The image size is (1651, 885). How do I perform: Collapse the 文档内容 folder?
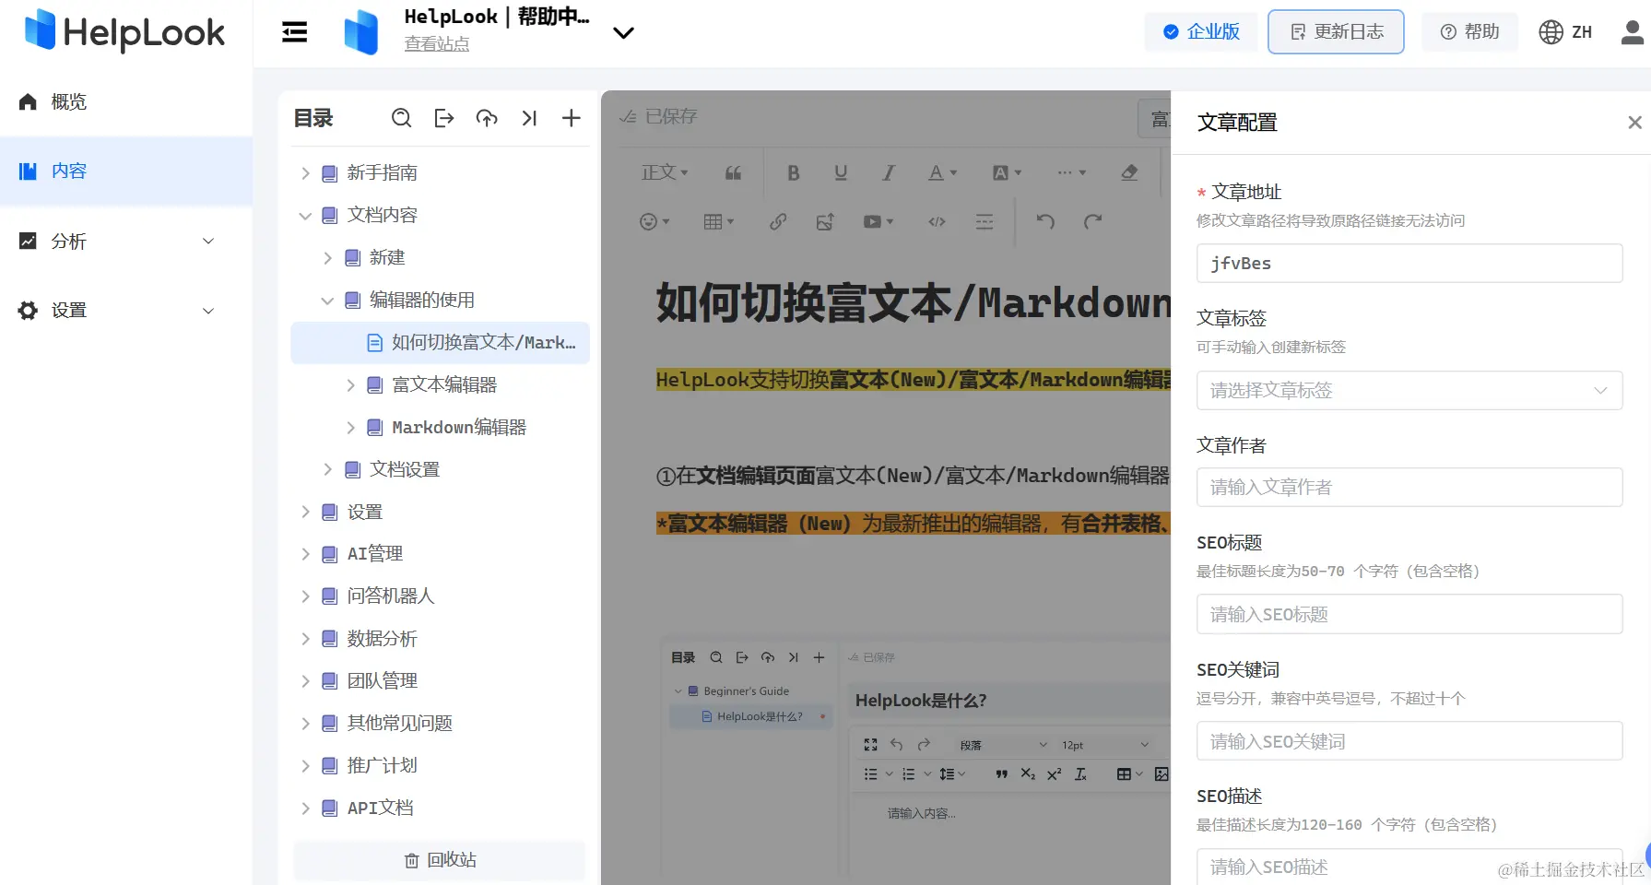point(305,216)
